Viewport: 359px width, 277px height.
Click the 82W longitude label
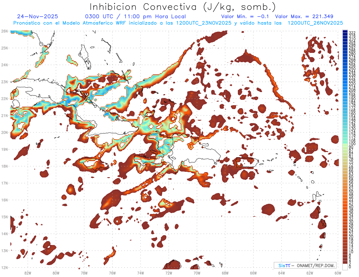tap(28, 273)
